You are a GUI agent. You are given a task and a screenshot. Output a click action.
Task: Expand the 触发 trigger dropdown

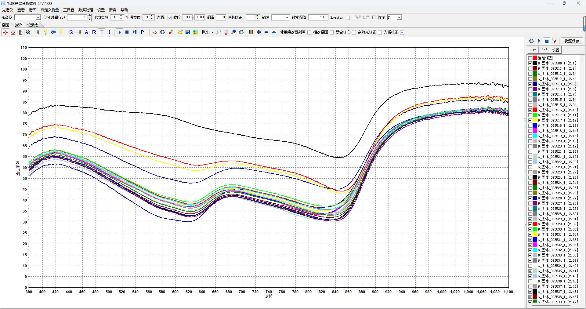pos(287,17)
